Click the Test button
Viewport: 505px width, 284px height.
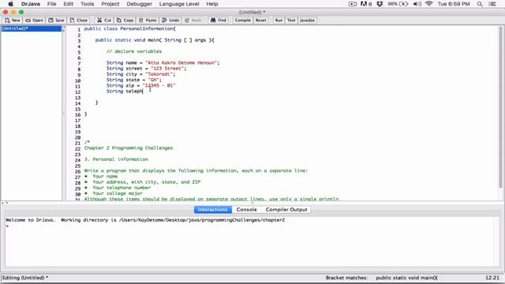coord(291,21)
